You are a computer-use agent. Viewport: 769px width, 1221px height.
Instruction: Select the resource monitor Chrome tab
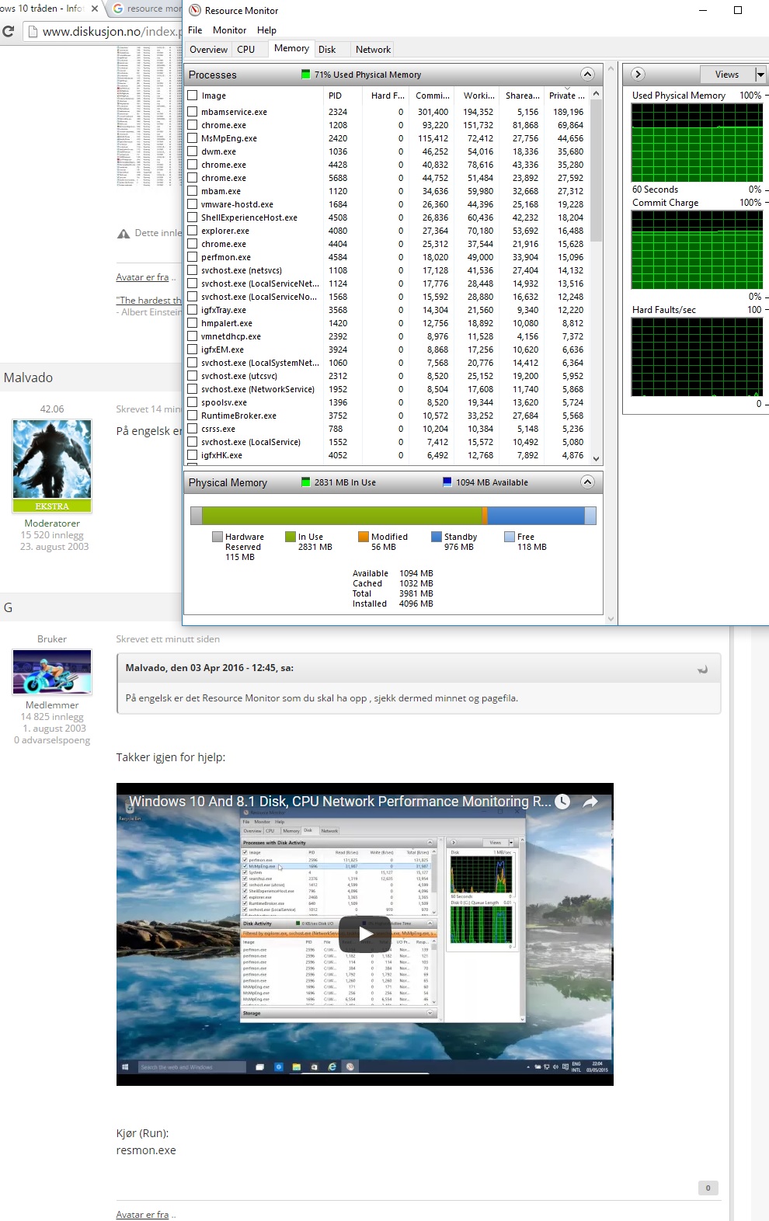click(147, 9)
